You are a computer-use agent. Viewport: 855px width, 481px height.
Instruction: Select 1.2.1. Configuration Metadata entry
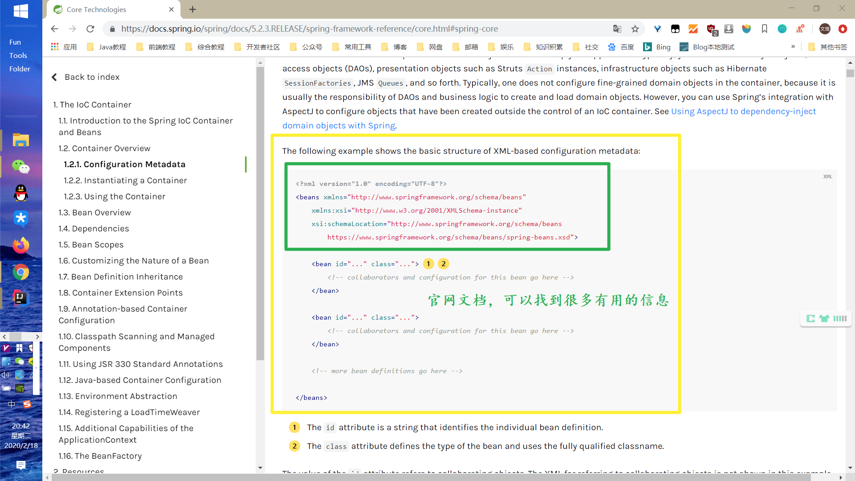(124, 164)
